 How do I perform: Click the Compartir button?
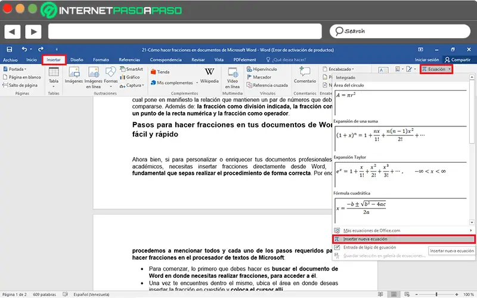tap(457, 60)
